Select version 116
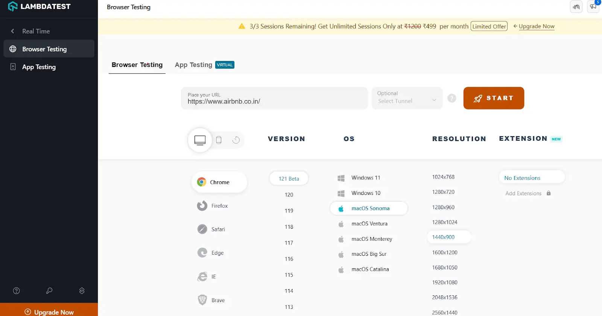Screen dimensions: 602x316 289,259
